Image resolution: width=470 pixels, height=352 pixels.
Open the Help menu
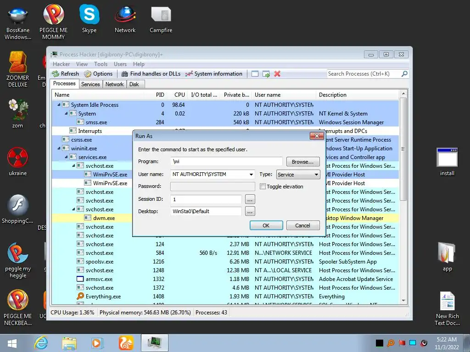click(139, 64)
